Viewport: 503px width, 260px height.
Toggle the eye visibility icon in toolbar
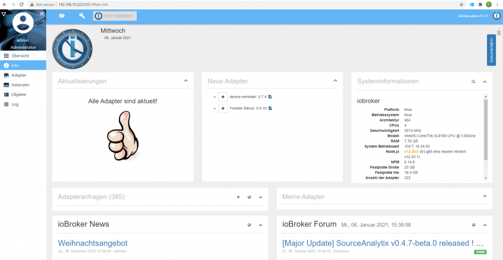(61, 16)
